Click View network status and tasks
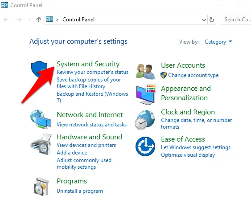 tap(92, 125)
